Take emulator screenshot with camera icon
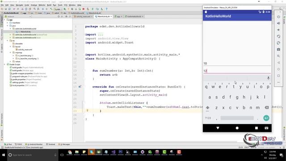The height and width of the screenshot is (161, 286). (278, 50)
